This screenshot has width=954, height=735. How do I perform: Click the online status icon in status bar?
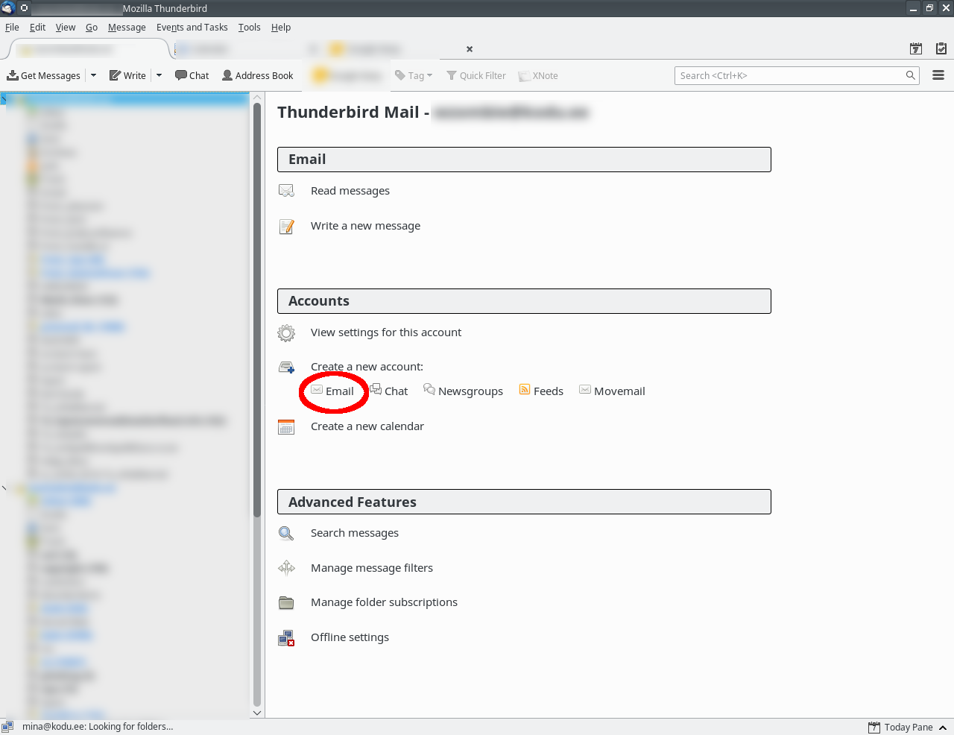click(x=7, y=727)
